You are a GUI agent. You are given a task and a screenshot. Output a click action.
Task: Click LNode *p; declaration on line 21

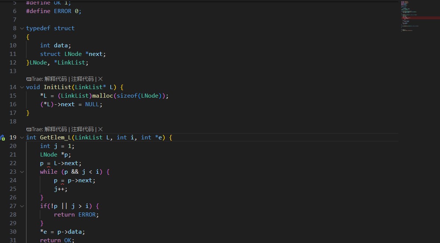click(56, 155)
